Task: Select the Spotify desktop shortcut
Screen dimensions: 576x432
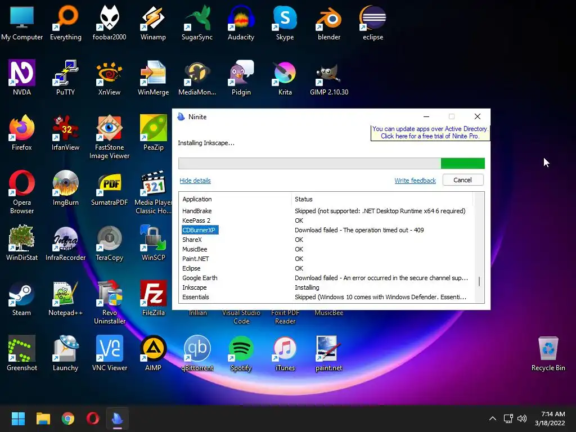Action: click(241, 353)
